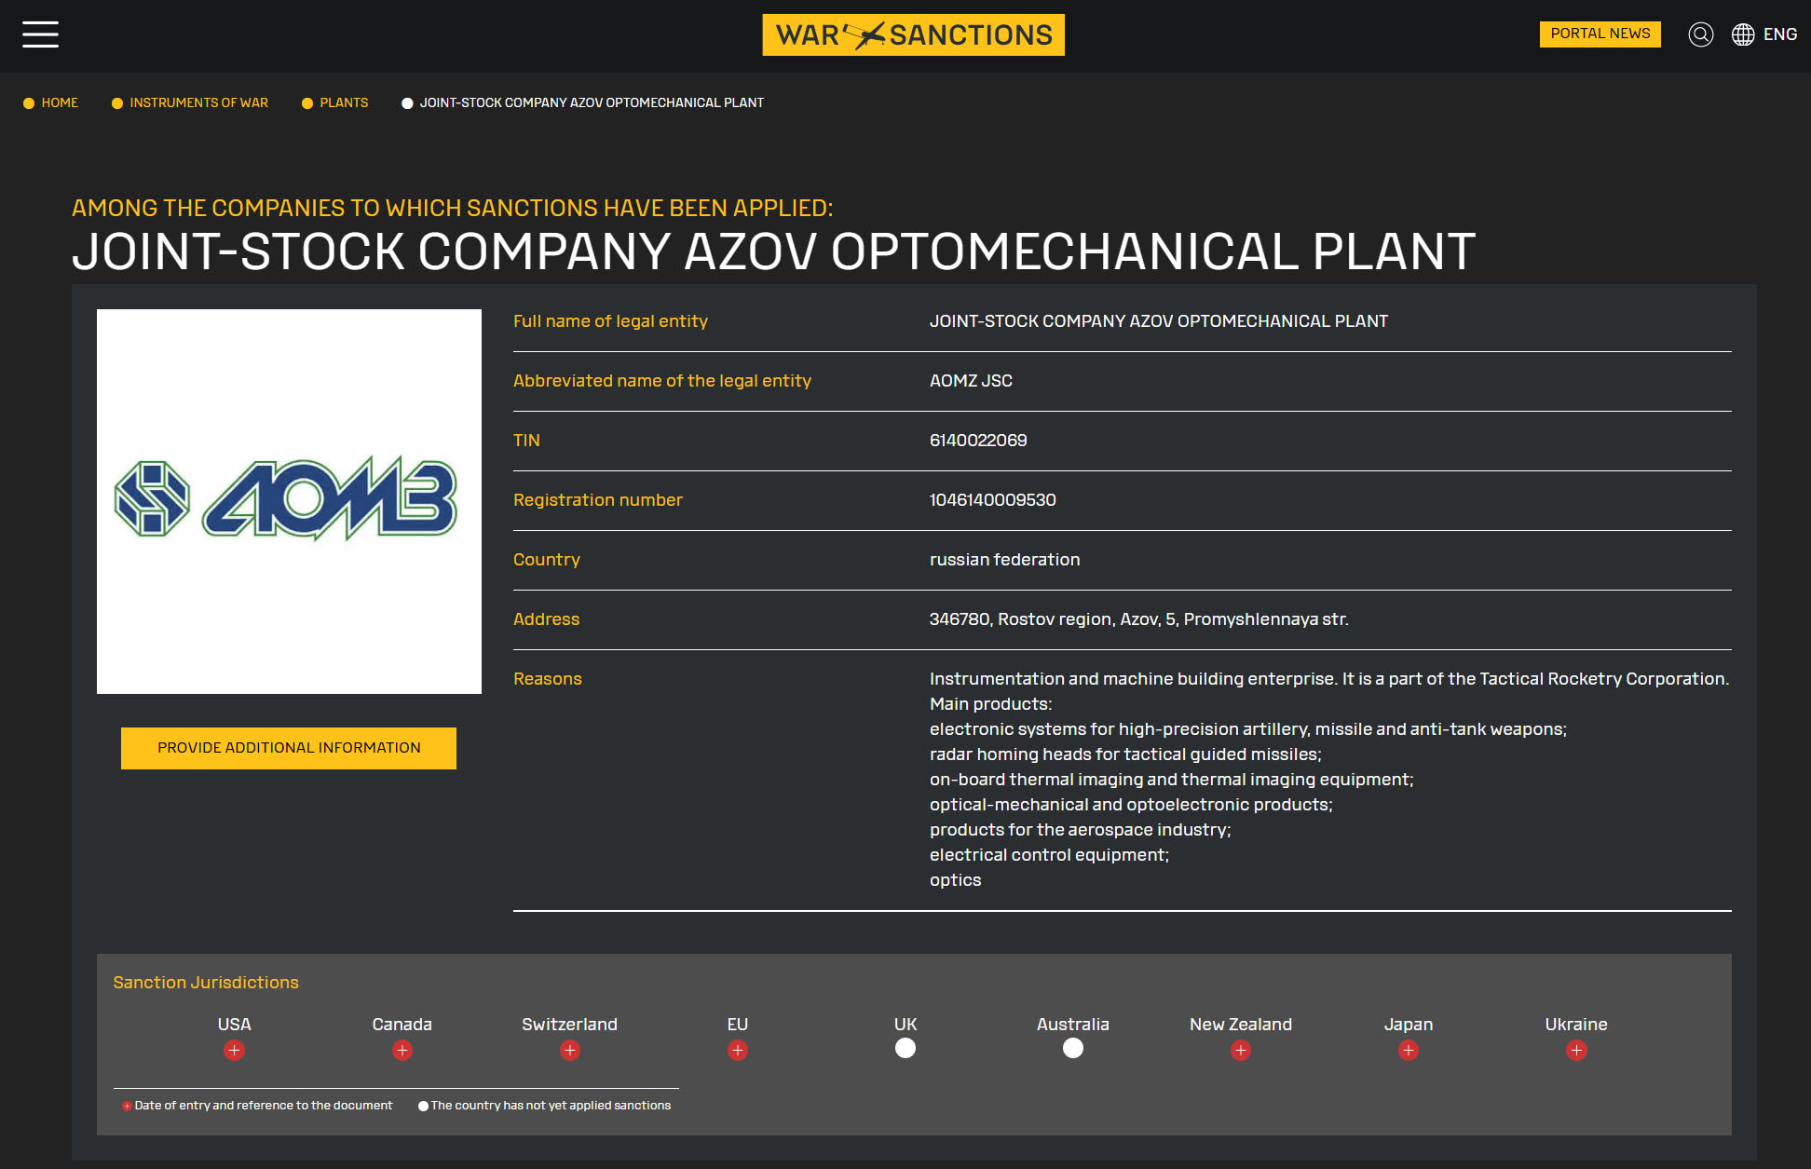
Task: Click registration number 1046140009530
Action: click(993, 500)
